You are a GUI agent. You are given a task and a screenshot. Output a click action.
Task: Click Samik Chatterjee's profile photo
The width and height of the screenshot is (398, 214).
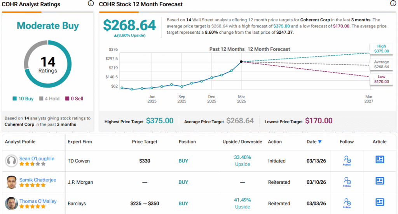(x=11, y=182)
